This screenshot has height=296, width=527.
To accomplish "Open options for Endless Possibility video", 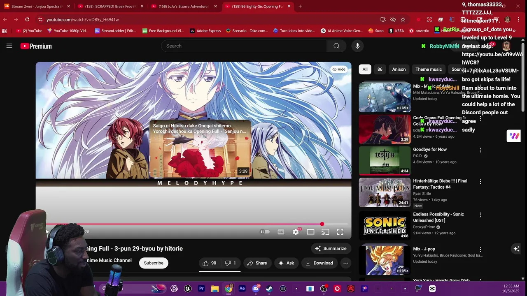I will [x=480, y=215].
